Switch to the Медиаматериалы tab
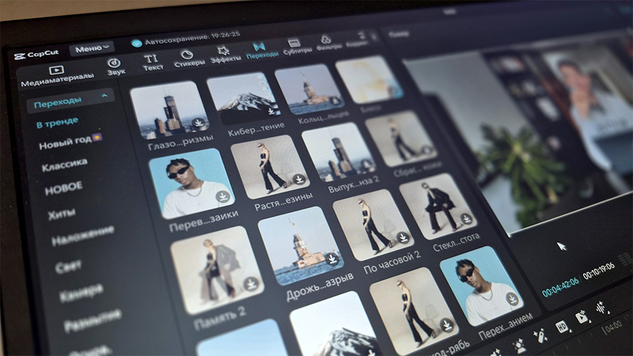 point(56,71)
